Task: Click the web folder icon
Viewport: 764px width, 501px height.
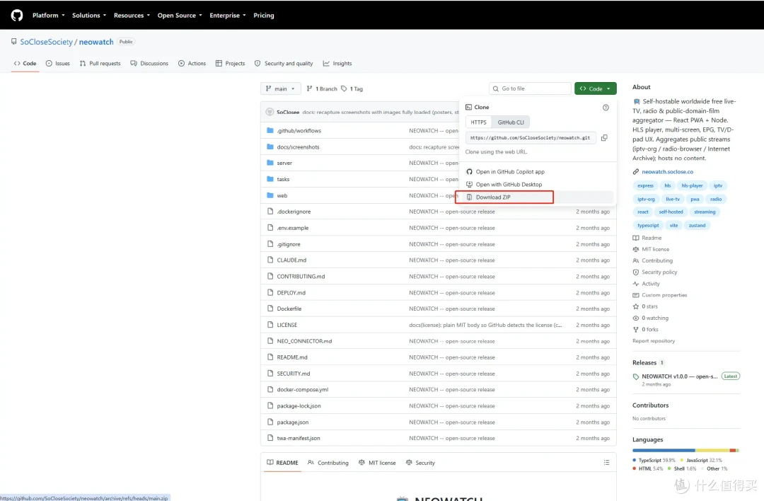Action: pos(270,195)
